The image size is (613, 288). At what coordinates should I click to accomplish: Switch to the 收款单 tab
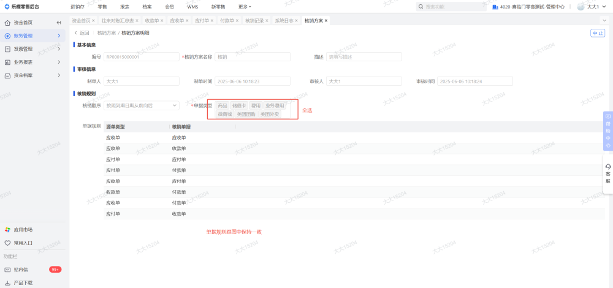pos(151,20)
